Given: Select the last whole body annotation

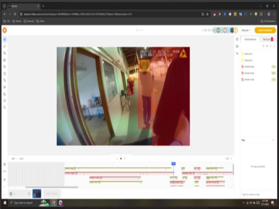Looking at the screenshot, I should click(258, 79).
